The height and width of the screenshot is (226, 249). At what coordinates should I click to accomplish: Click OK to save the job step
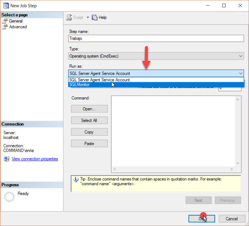coord(202,218)
